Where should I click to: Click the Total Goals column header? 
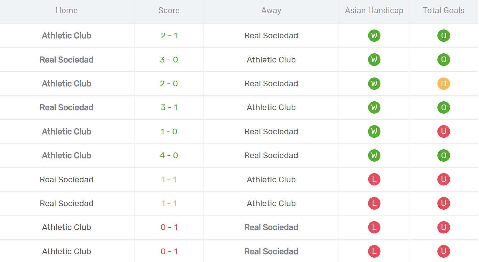443,10
